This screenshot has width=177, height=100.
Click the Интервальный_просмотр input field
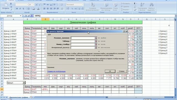pyautogui.click(x=83, y=47)
